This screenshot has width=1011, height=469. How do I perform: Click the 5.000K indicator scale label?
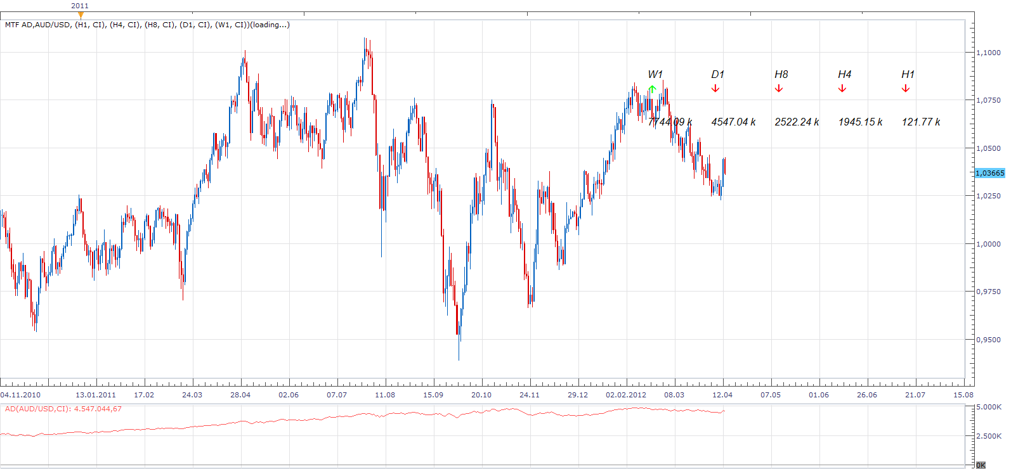(989, 407)
